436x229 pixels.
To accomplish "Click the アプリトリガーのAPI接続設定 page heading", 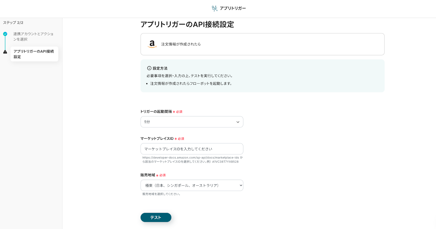I will point(187,25).
